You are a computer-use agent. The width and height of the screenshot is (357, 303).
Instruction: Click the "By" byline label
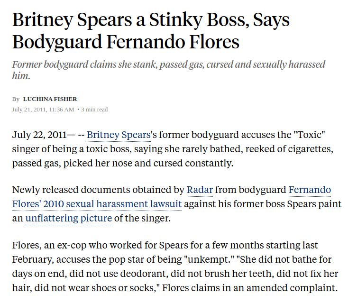tap(16, 99)
